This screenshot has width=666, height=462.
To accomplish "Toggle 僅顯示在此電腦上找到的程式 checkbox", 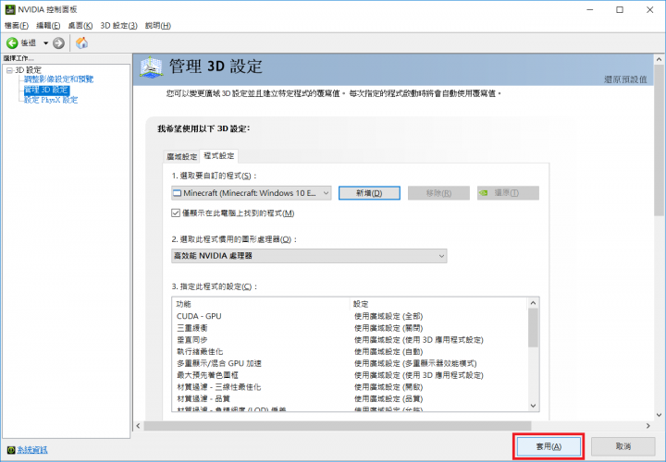I will tap(176, 213).
